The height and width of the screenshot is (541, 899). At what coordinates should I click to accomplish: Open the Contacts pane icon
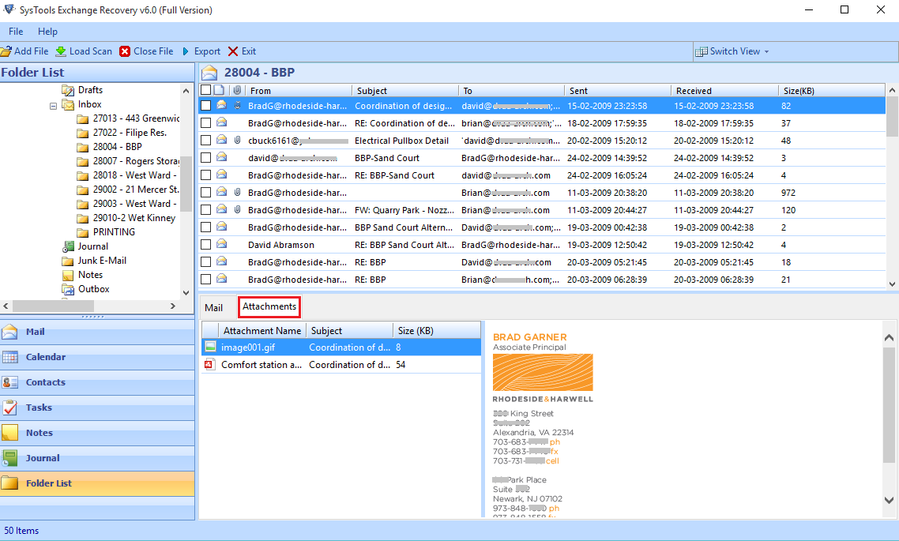[x=9, y=382]
